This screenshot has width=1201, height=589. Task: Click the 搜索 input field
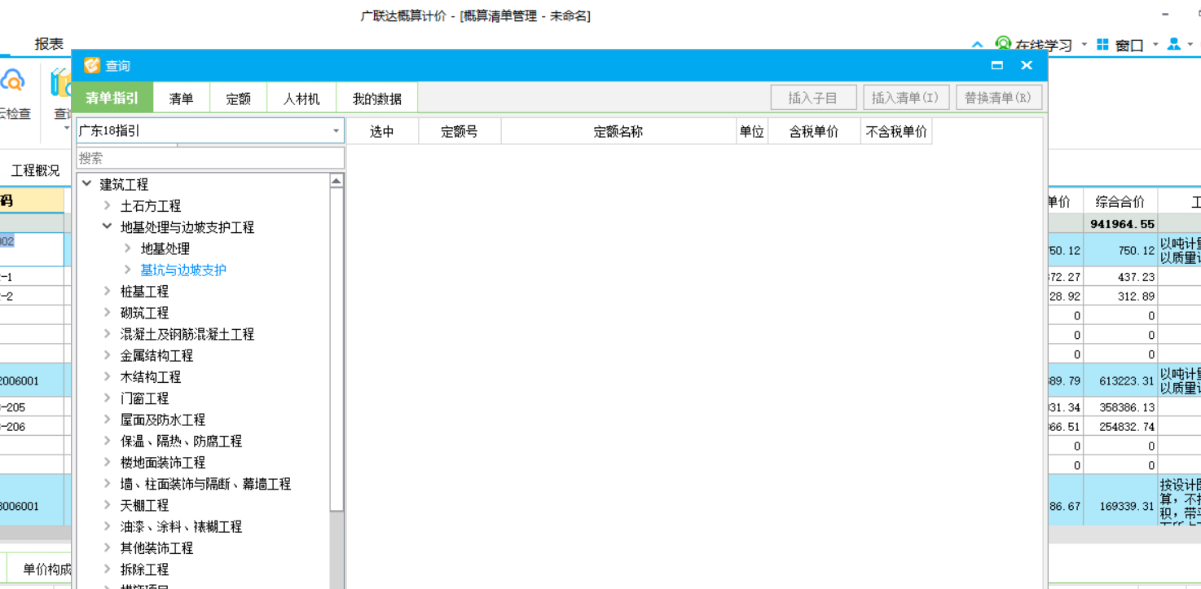point(210,158)
